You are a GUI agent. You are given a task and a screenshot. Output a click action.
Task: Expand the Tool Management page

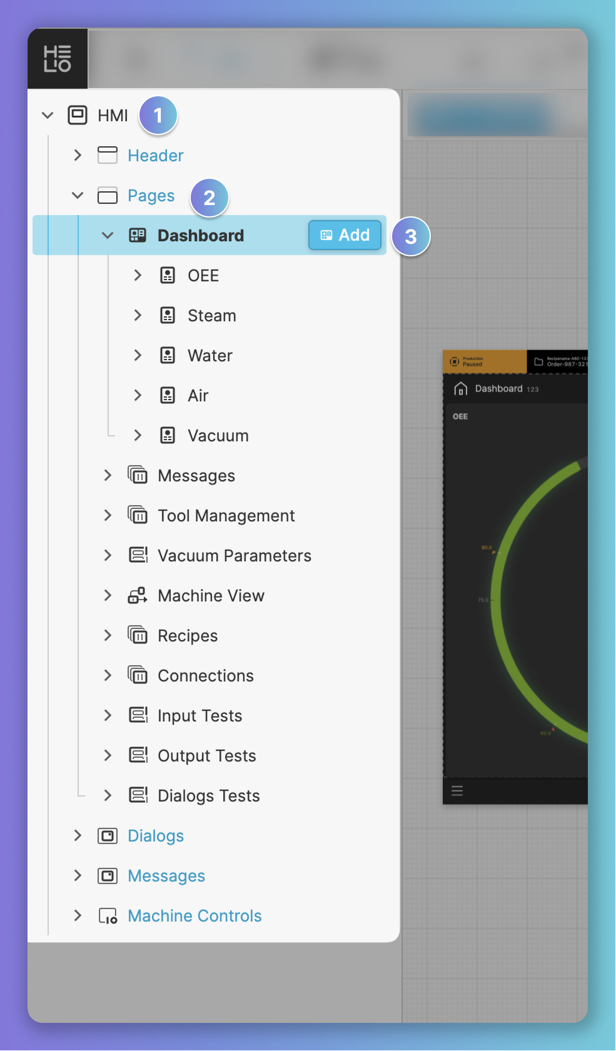pyautogui.click(x=108, y=515)
